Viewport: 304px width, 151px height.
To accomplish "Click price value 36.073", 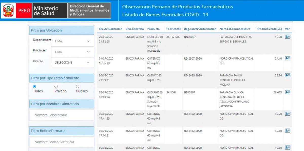I will pyautogui.click(x=277, y=92).
